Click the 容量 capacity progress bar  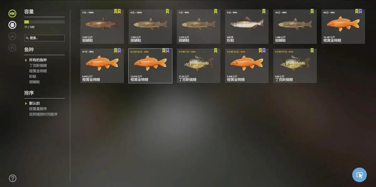[x=44, y=22]
